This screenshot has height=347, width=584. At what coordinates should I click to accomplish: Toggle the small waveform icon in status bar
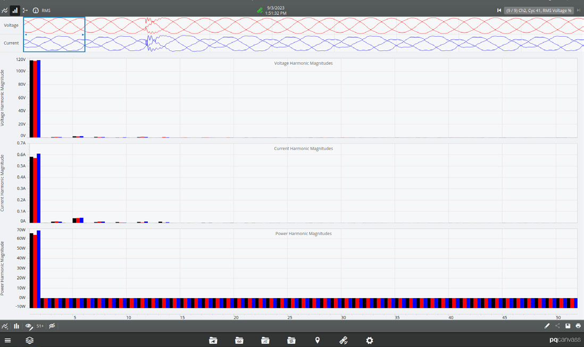(x=4, y=326)
